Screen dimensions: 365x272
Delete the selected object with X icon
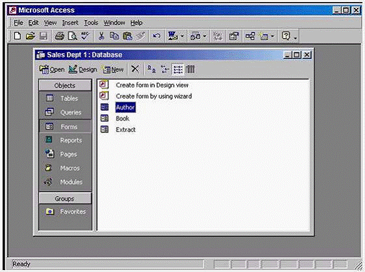[x=135, y=69]
